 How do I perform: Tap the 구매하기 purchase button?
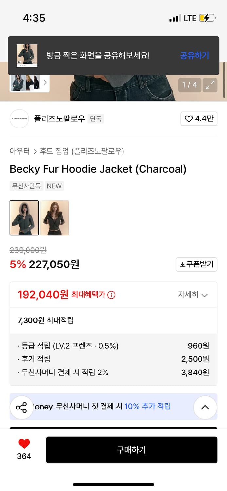click(x=131, y=450)
